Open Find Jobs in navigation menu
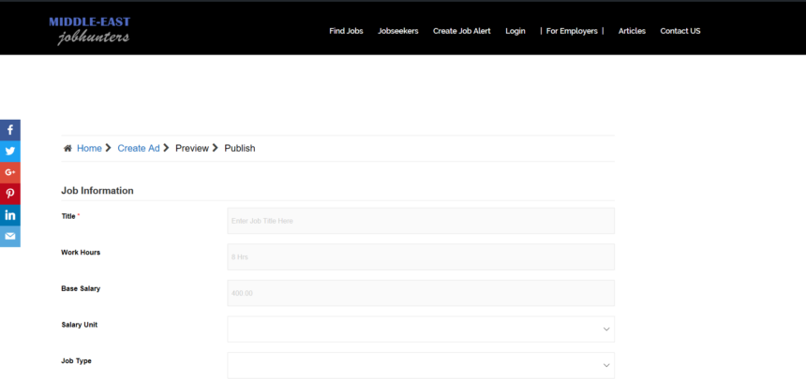This screenshot has width=806, height=379. point(346,31)
